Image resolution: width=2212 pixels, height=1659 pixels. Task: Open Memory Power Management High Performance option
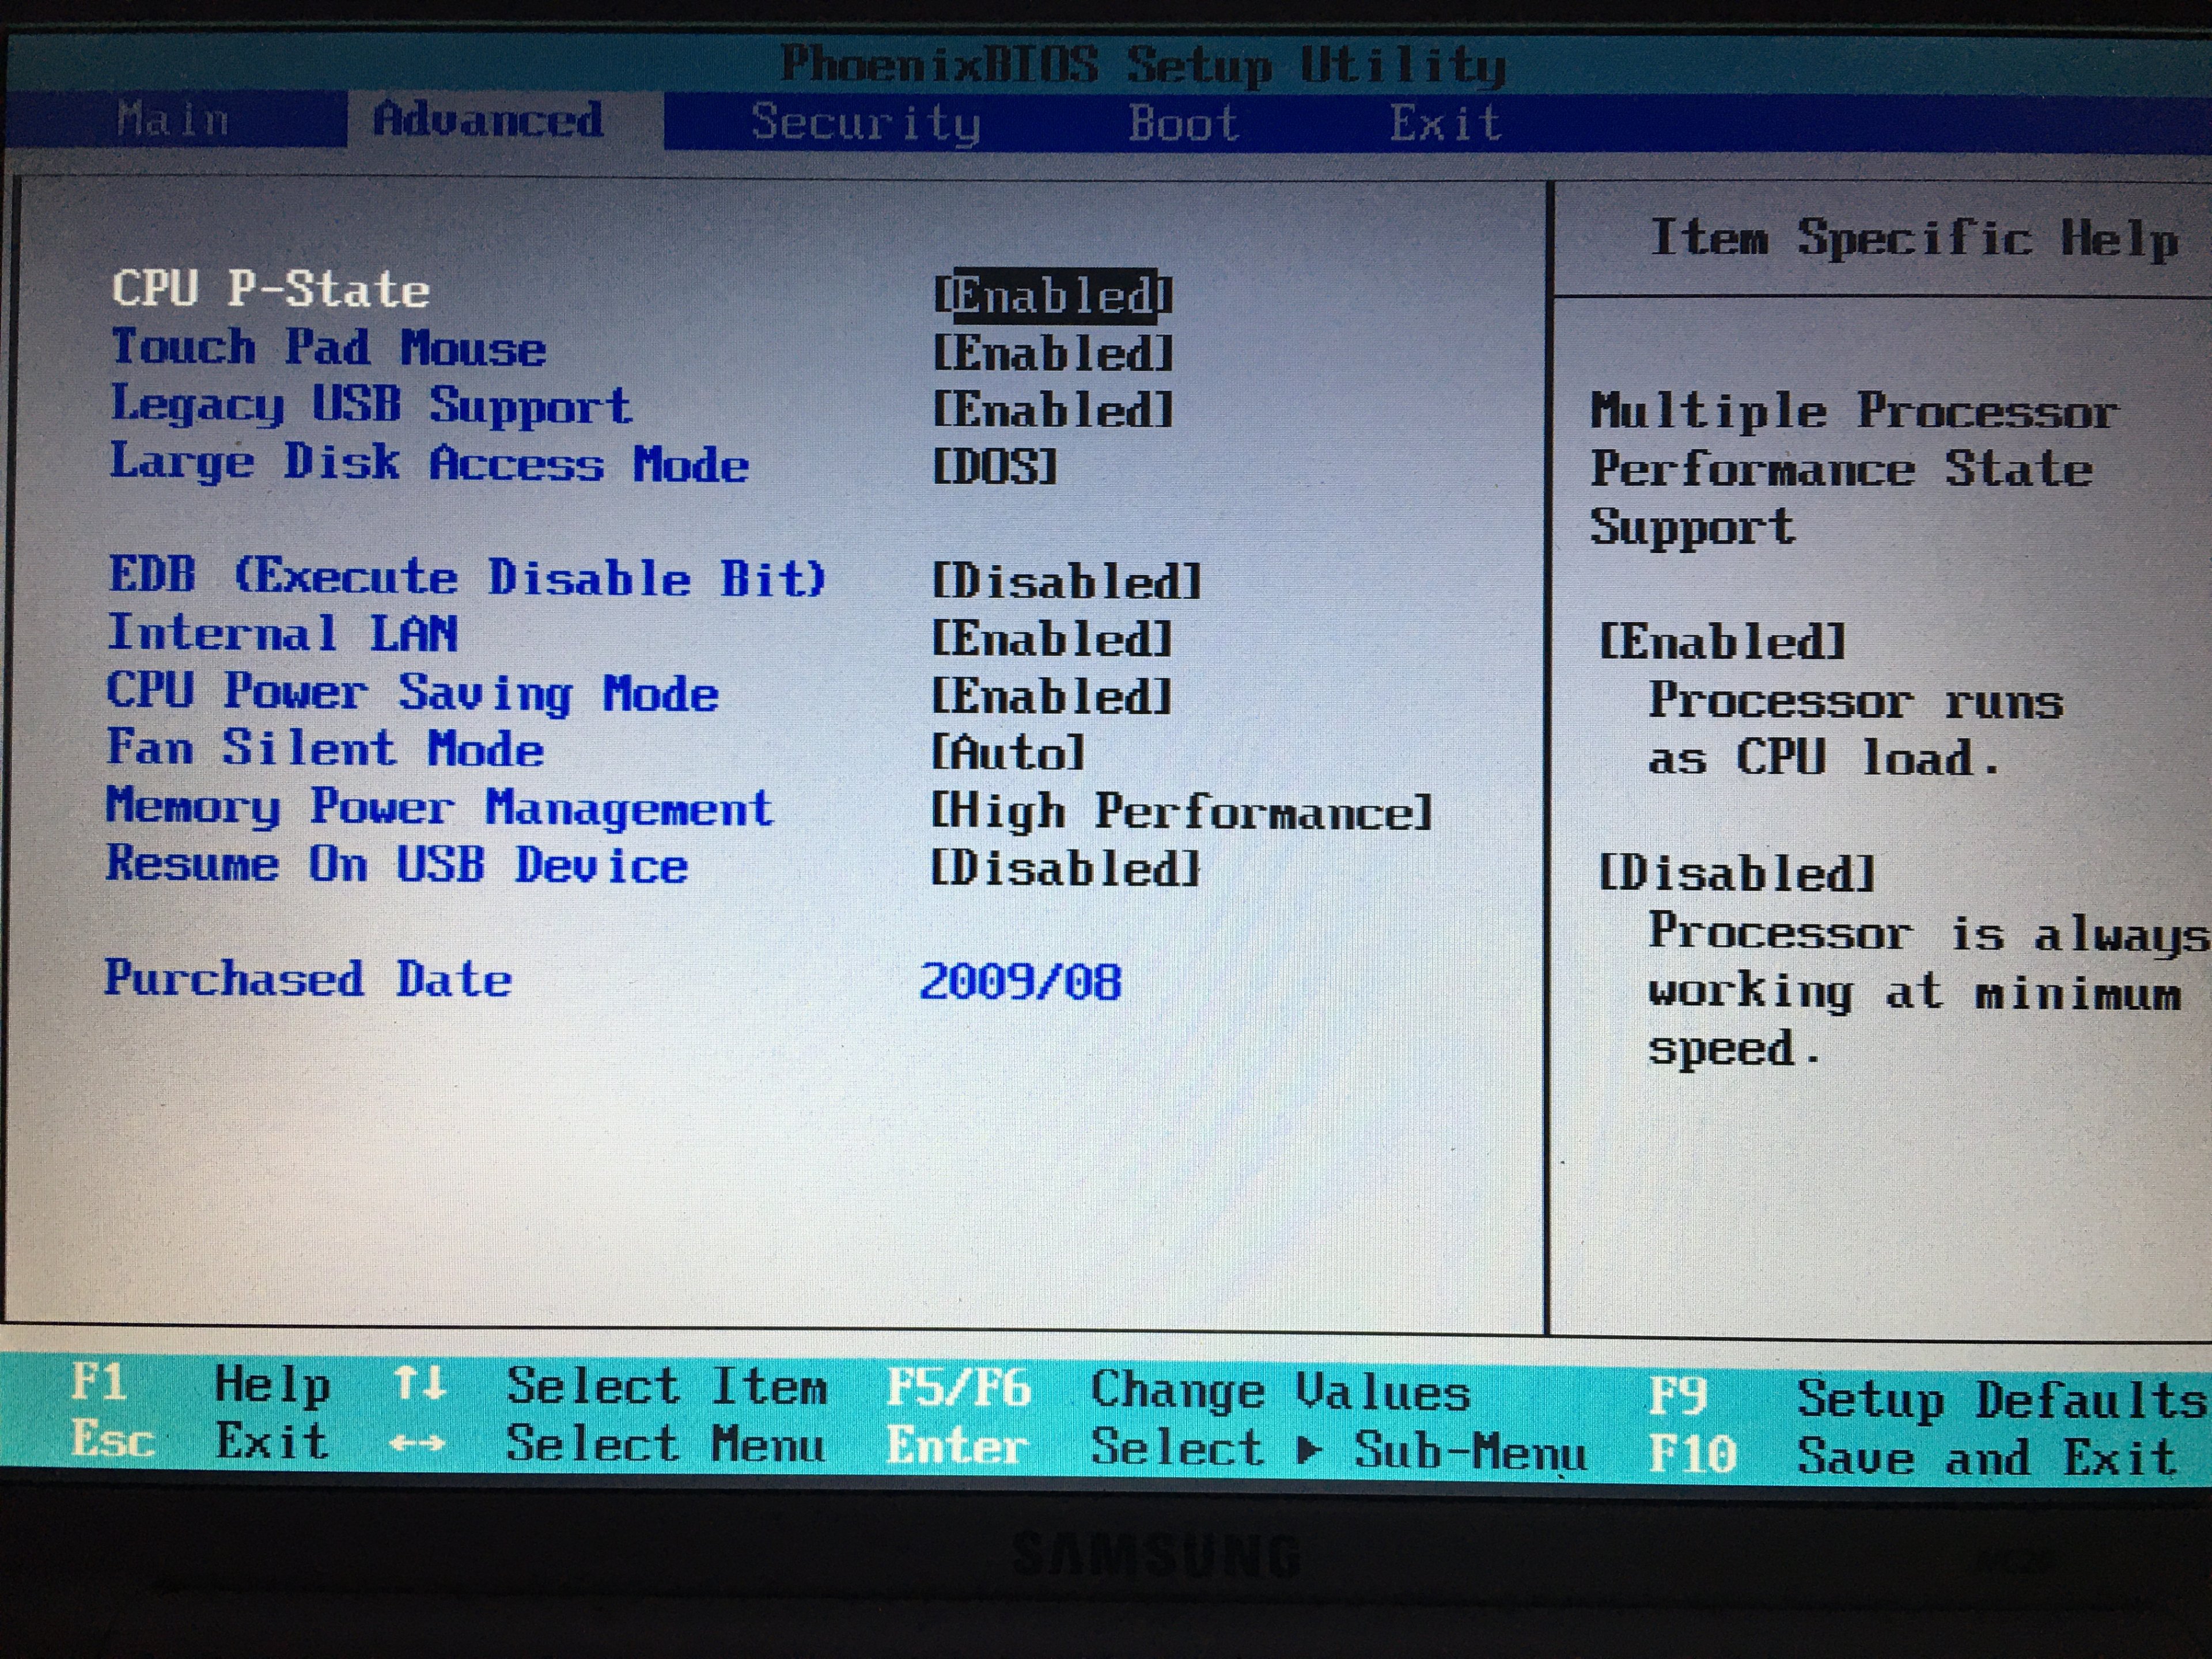pos(1181,812)
